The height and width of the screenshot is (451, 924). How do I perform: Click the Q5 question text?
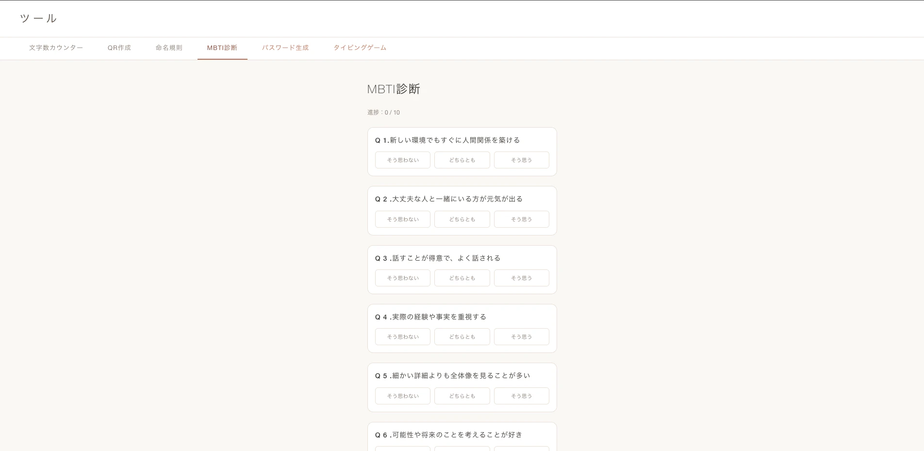453,376
